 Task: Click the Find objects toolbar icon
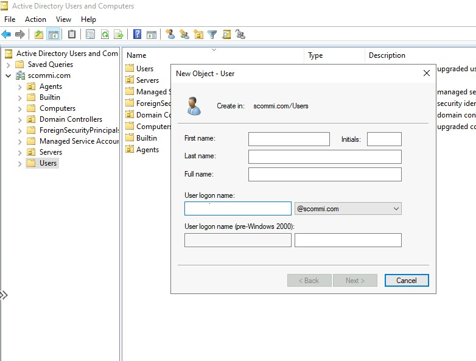(x=226, y=34)
